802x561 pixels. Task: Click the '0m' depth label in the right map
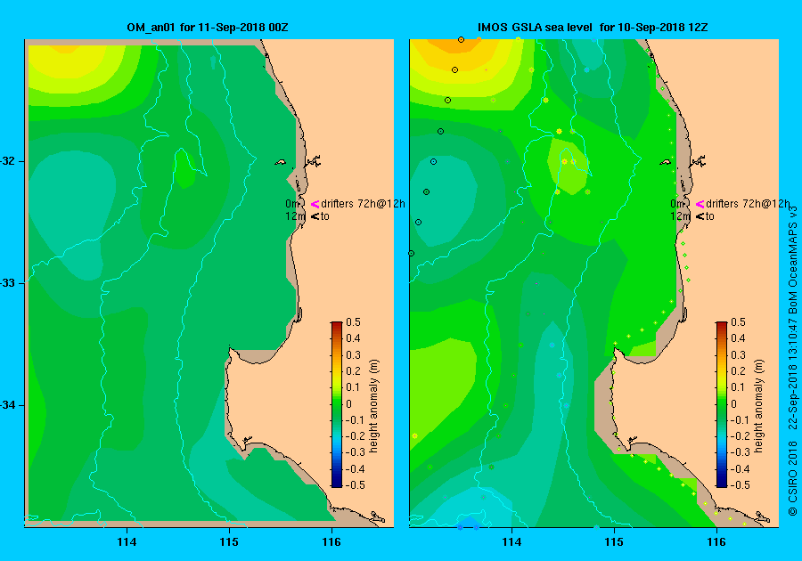676,204
